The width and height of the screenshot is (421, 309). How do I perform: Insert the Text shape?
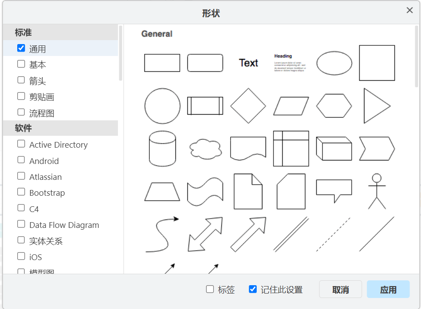[248, 63]
